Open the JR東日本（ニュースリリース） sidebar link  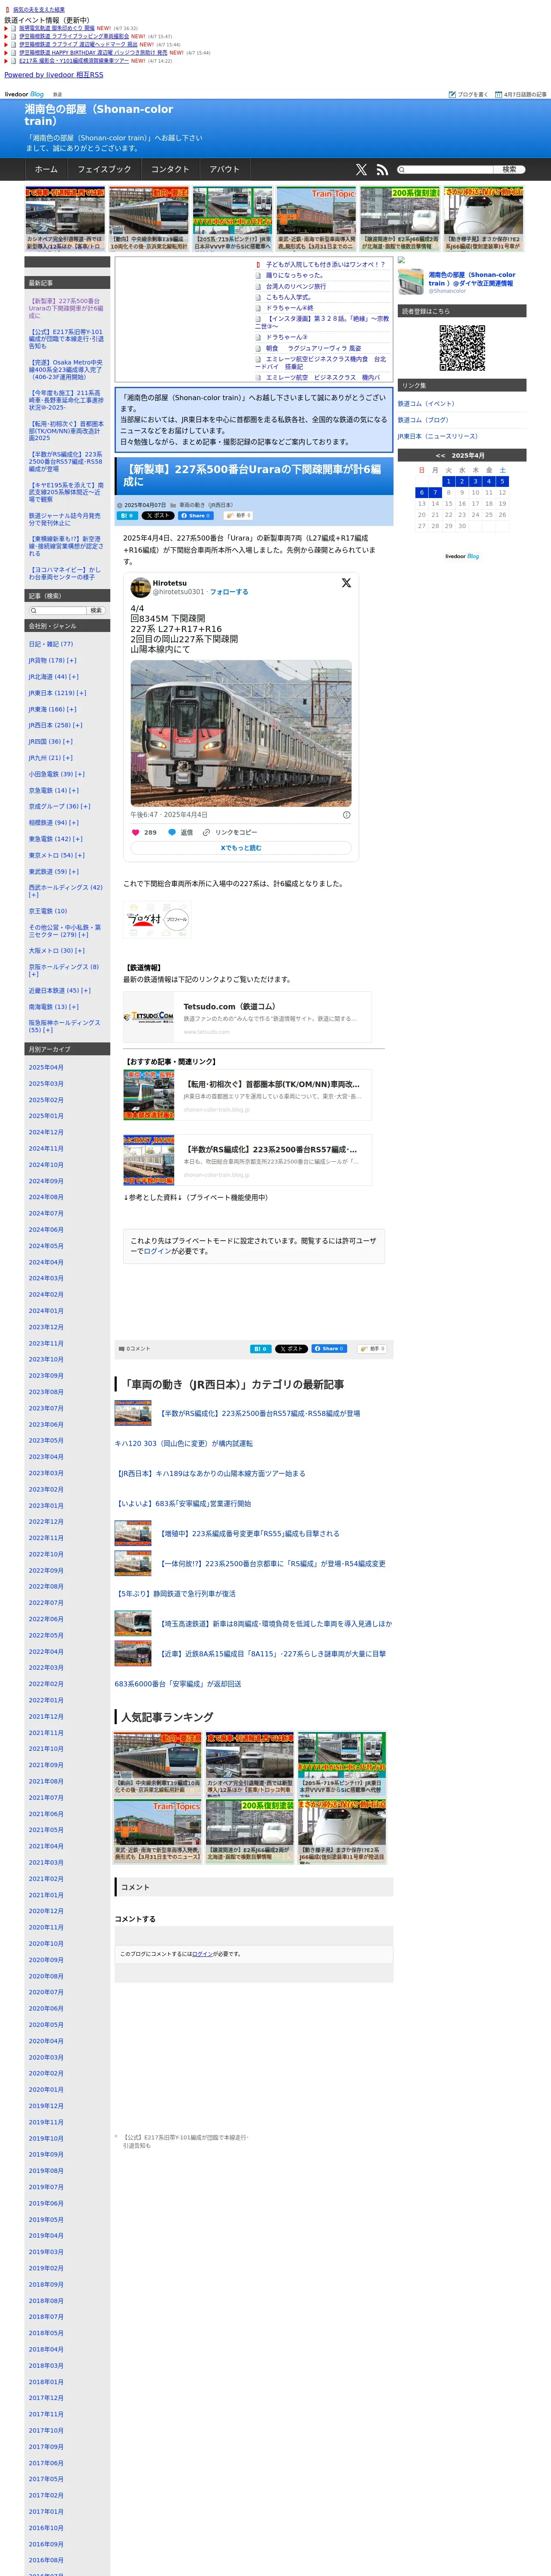pyautogui.click(x=438, y=436)
